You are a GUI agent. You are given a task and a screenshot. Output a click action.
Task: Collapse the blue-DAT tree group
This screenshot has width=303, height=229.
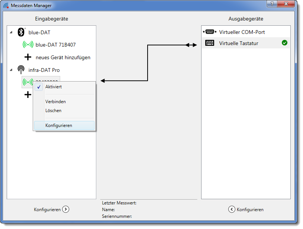(x=11, y=32)
